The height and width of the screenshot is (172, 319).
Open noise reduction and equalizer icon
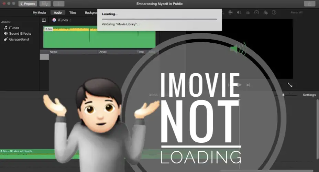[x=247, y=12]
